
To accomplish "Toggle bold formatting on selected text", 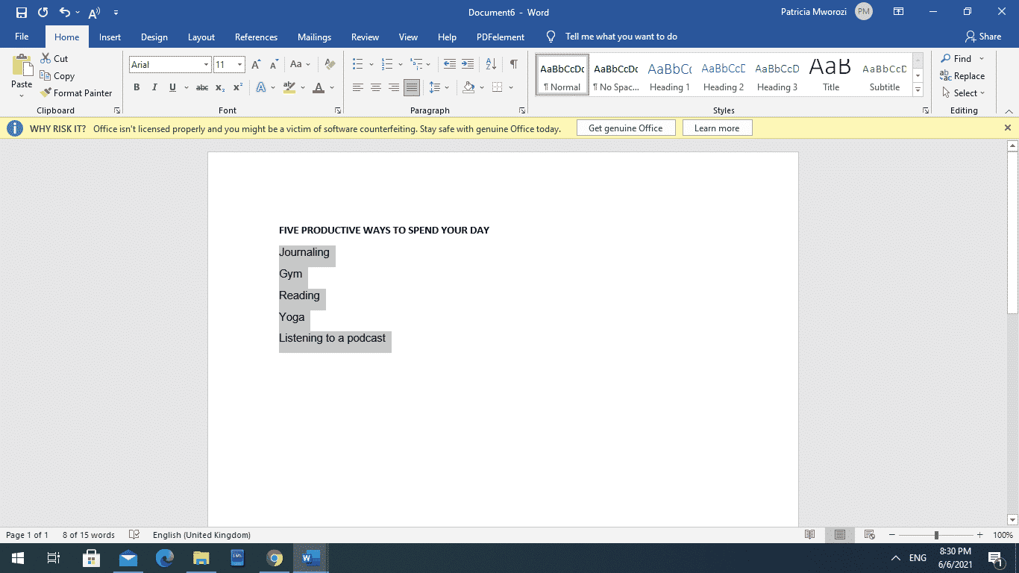I will coord(137,87).
